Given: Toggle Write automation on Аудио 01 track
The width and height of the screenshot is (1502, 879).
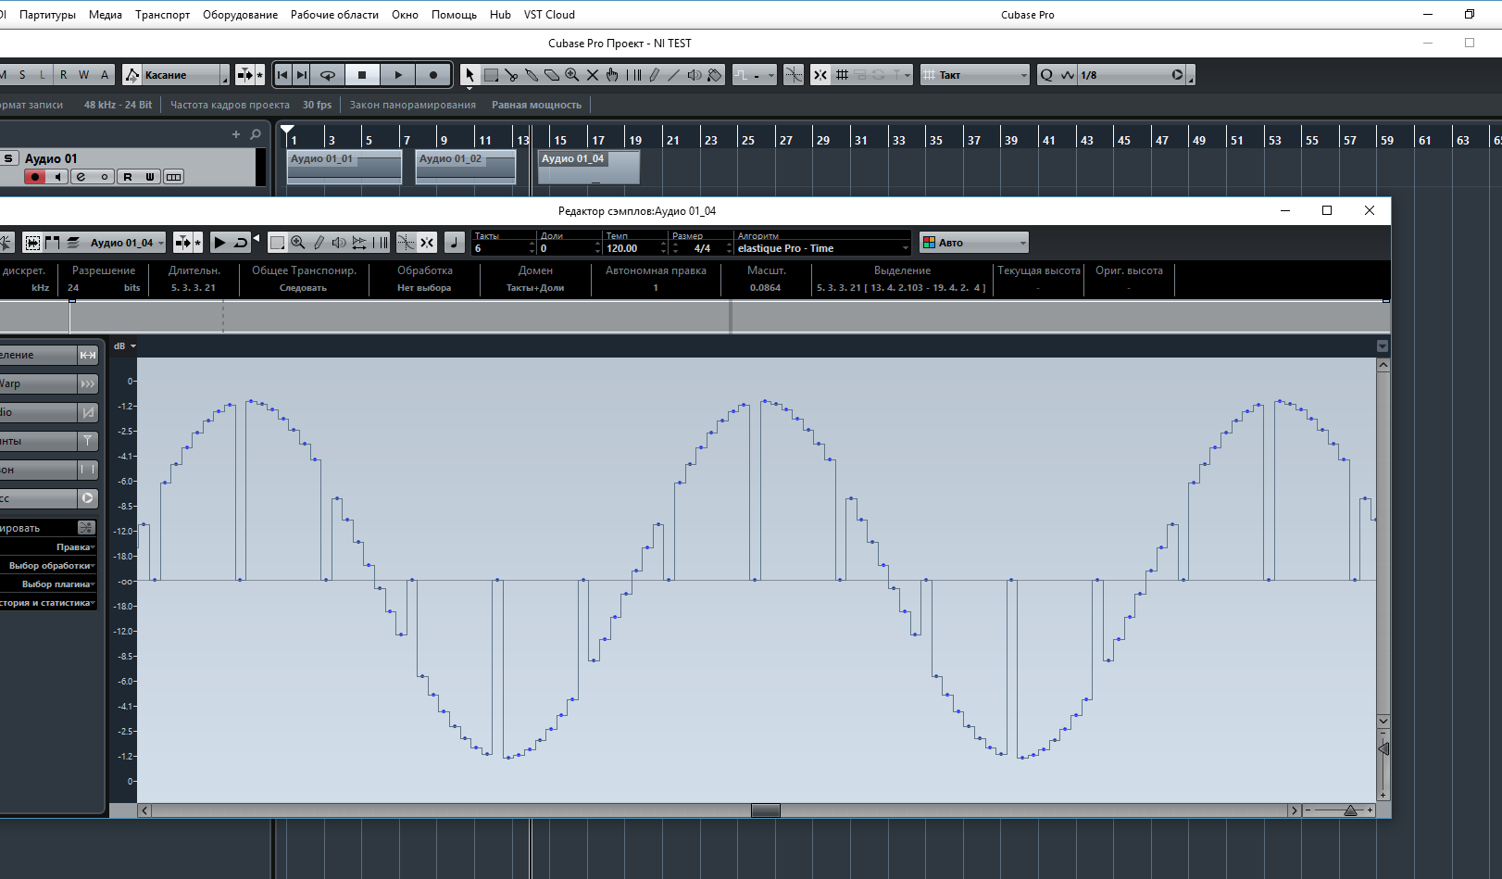Looking at the screenshot, I should 150,177.
